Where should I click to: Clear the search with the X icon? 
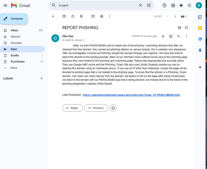[x=140, y=5]
